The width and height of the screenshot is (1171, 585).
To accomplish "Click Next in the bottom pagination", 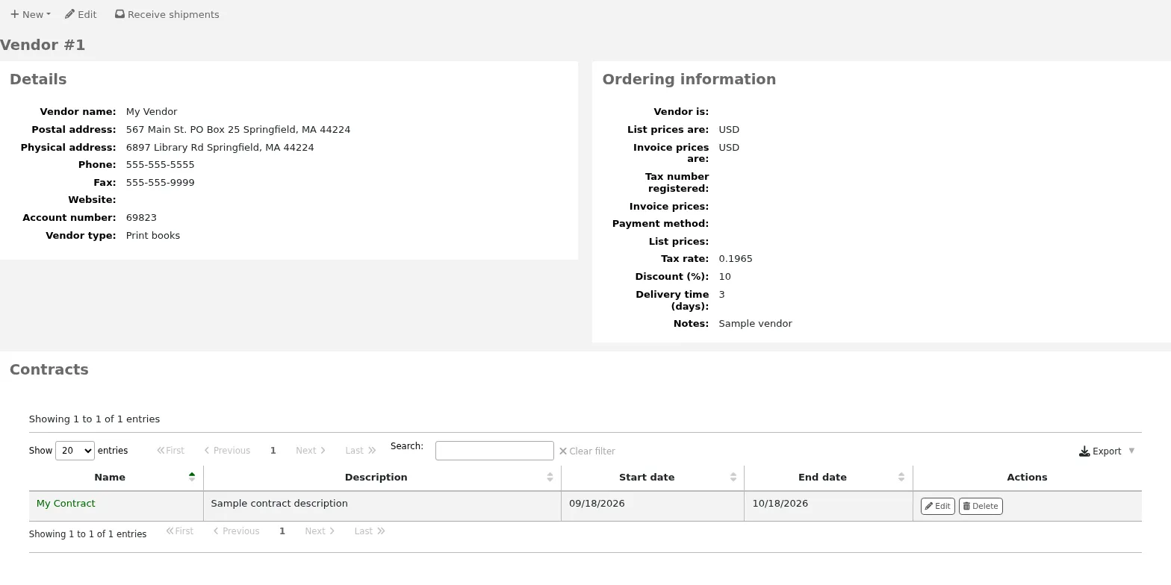I will pos(320,531).
